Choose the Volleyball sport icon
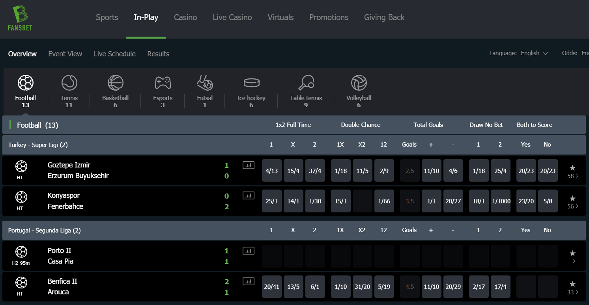This screenshot has width=589, height=305. [359, 83]
